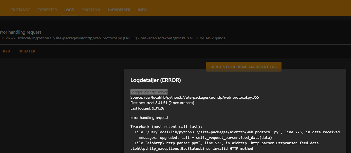The image size is (351, 153).
Task: Open the 'rror handling request' log entry title
Action: (21, 32)
